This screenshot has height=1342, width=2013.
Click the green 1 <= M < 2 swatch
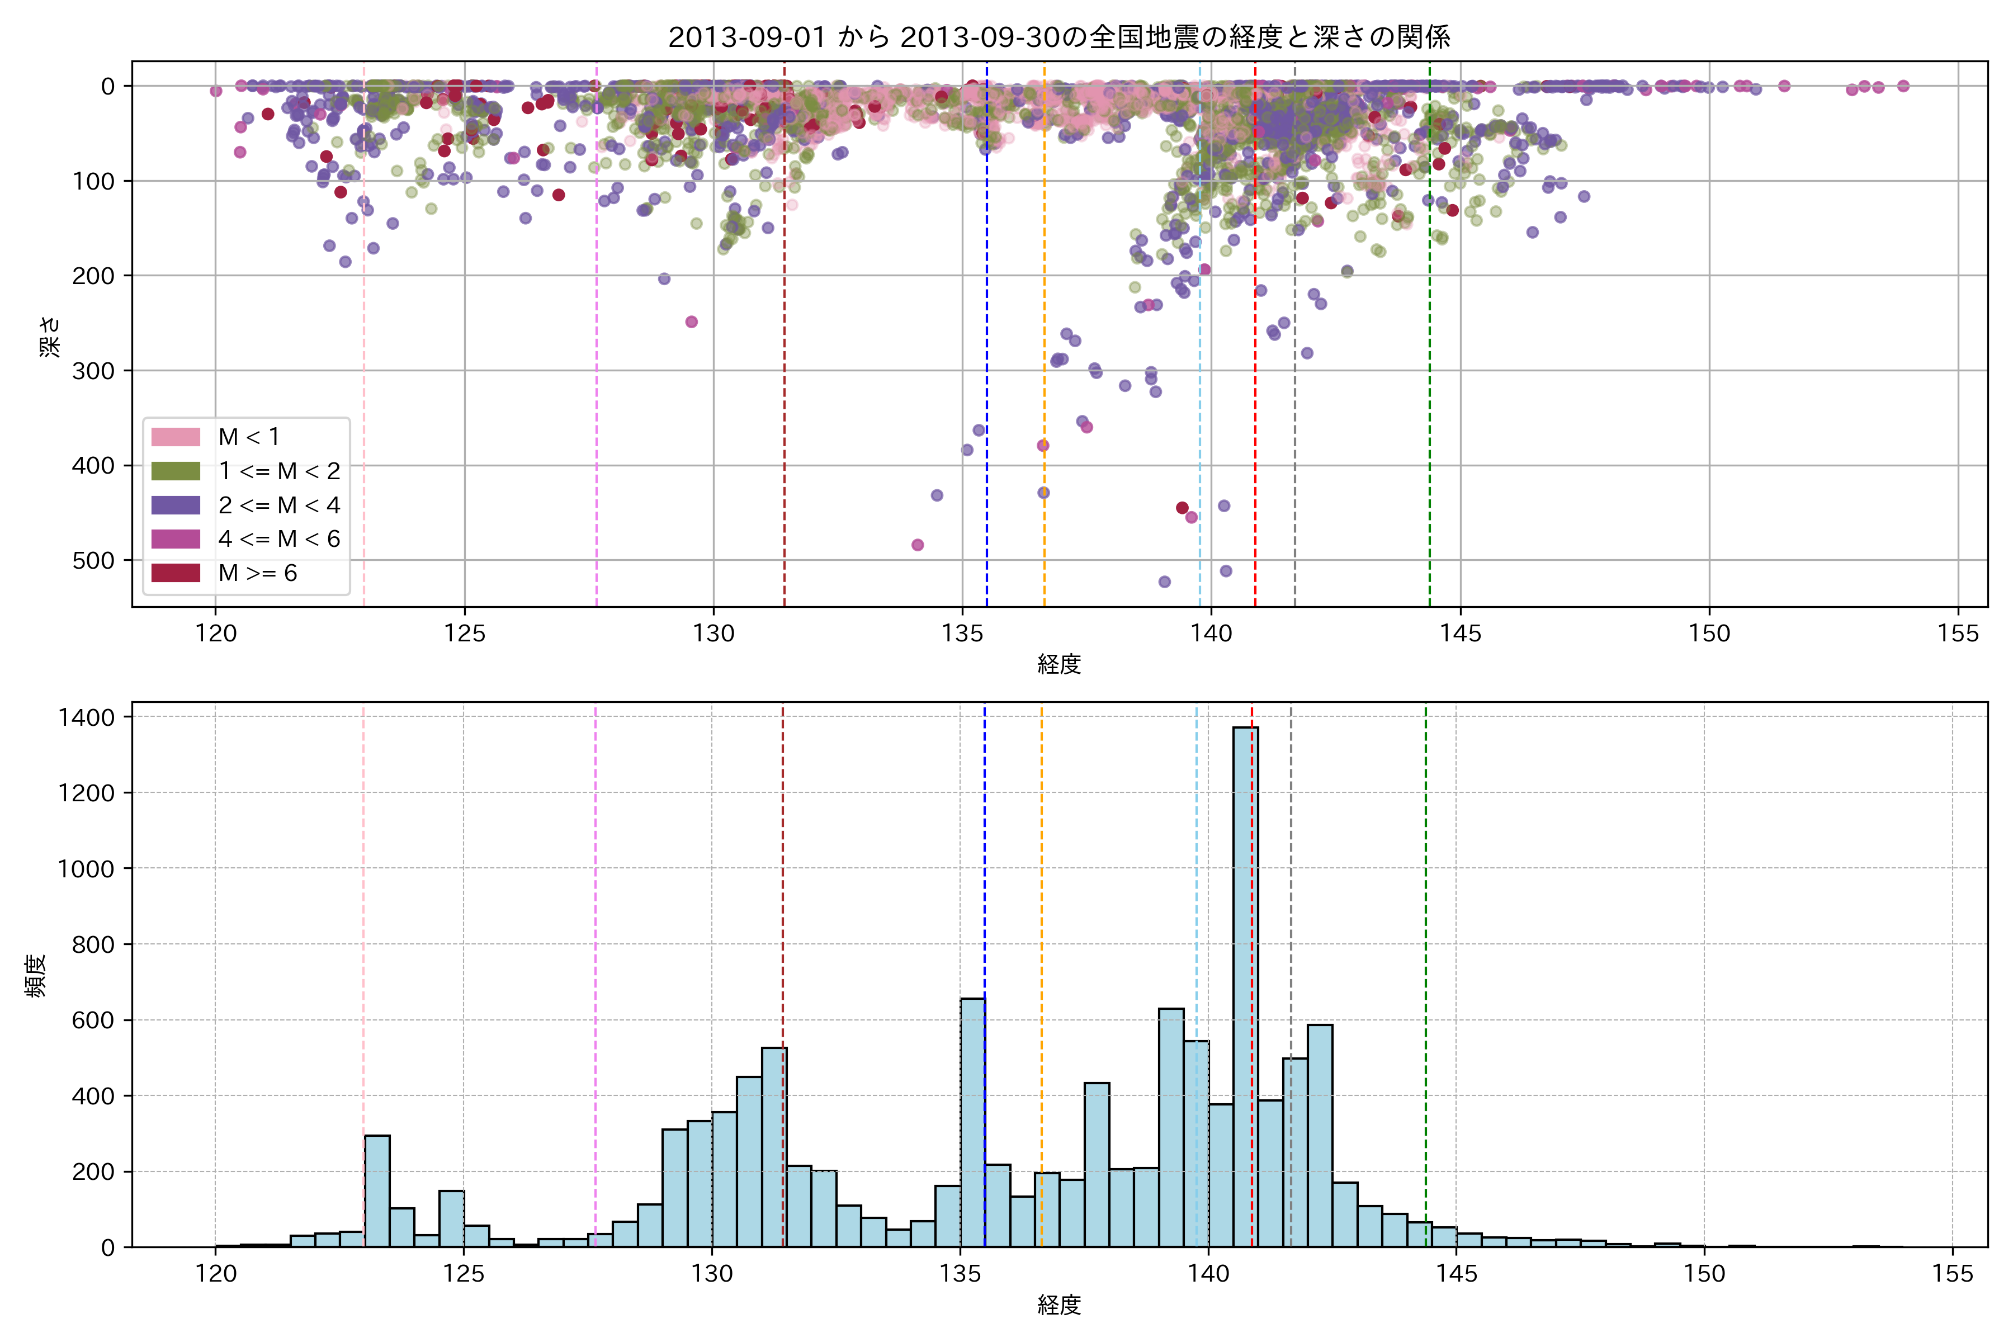click(x=176, y=471)
